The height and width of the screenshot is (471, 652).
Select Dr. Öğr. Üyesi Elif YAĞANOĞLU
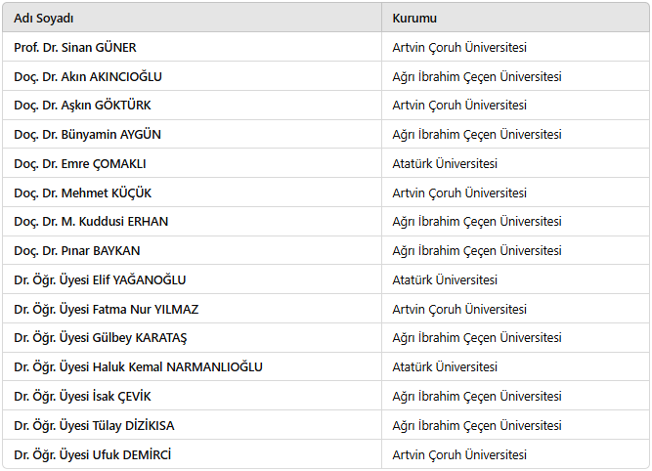tap(100, 280)
